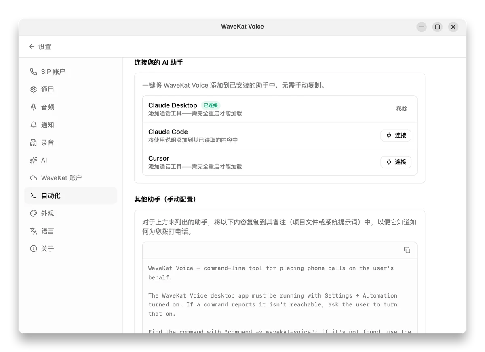This screenshot has height=352, width=485.
Task: Remove the Claude Desktop connection with 移除
Action: [x=402, y=109]
